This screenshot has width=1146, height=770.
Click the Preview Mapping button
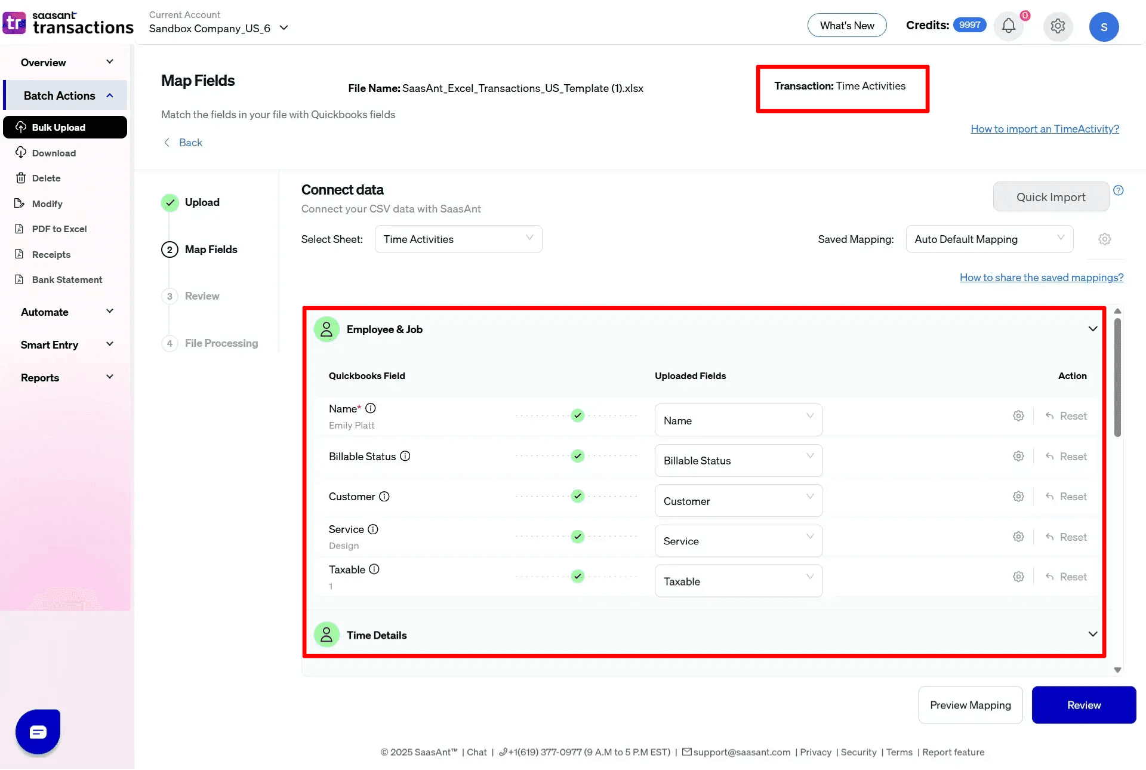coord(969,705)
